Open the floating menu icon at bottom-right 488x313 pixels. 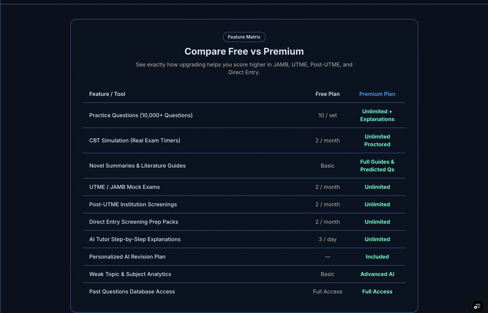(477, 306)
